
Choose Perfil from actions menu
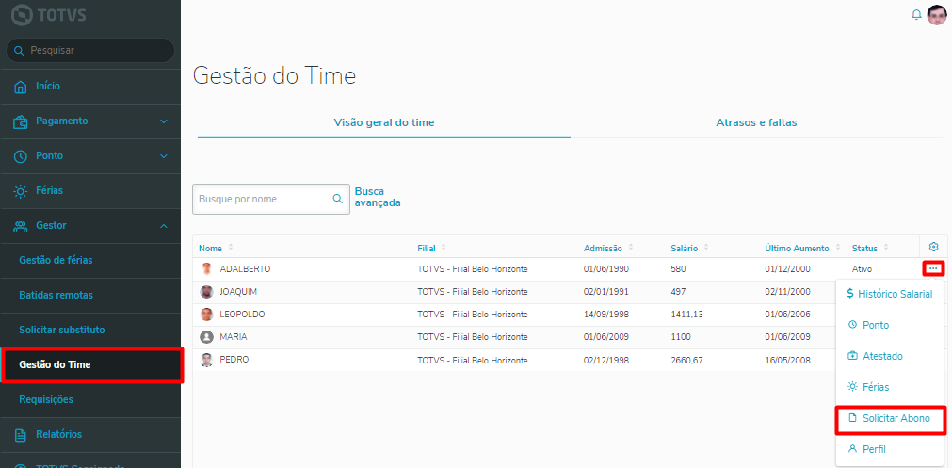868,450
